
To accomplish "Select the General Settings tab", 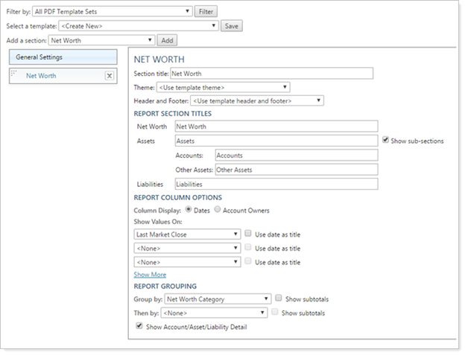I will point(63,57).
